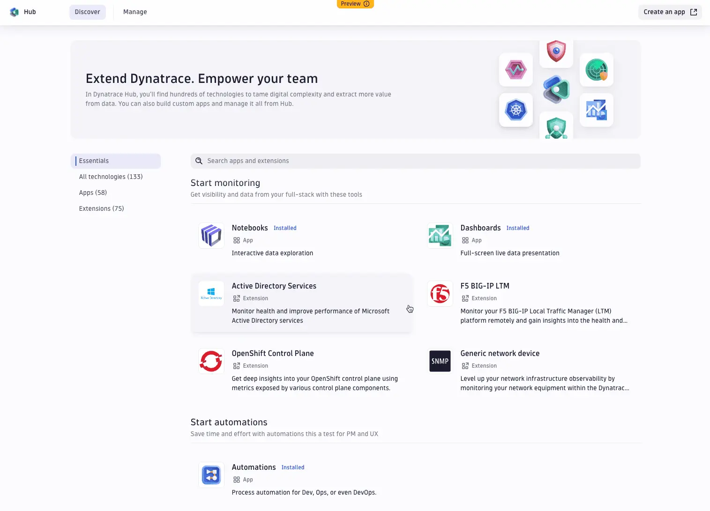Switch to the Discover tab
The width and height of the screenshot is (710, 511).
point(88,12)
